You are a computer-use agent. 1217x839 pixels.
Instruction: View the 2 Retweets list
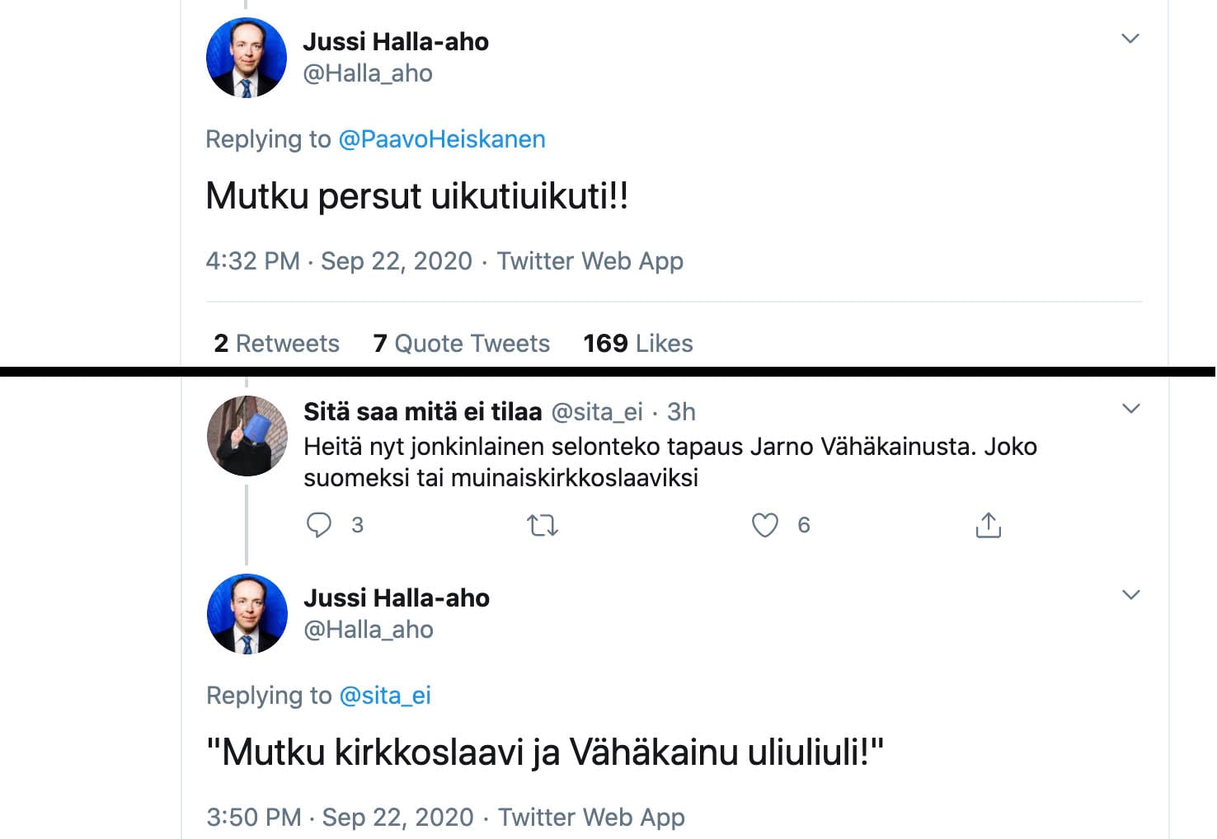[x=276, y=344]
